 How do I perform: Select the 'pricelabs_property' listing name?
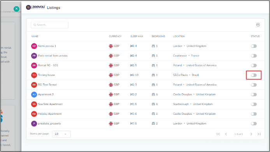tap(49, 123)
